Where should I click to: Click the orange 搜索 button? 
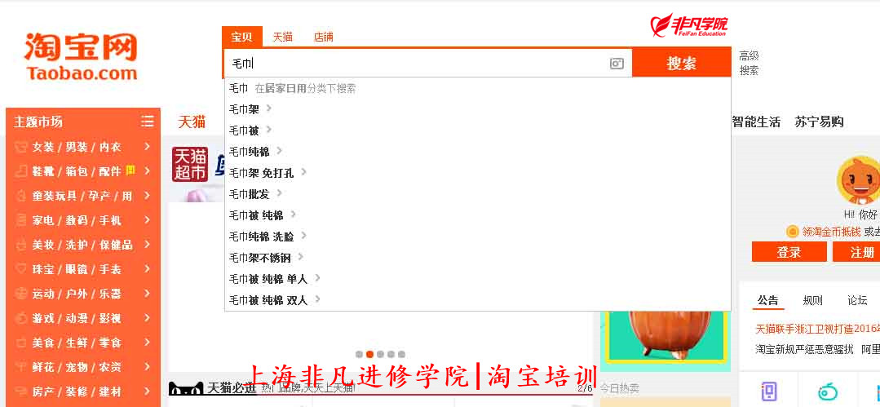681,64
